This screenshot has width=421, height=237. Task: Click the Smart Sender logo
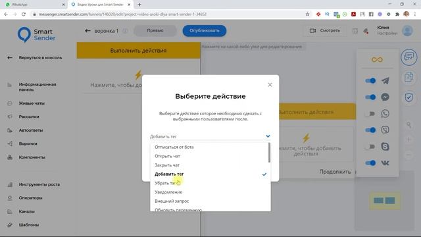[x=37, y=35]
